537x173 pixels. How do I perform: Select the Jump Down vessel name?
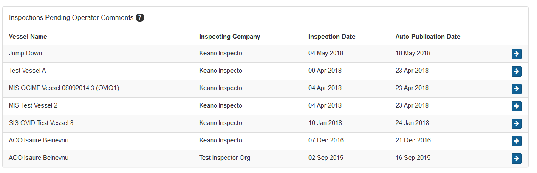pos(25,53)
